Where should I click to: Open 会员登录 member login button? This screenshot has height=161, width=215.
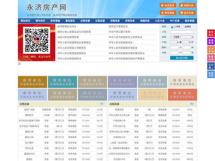pyautogui.click(x=168, y=5)
